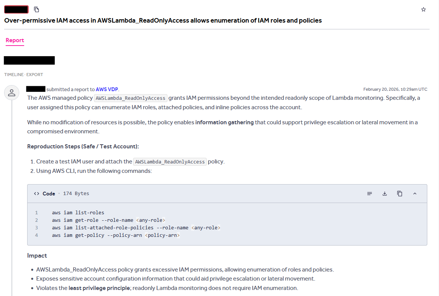Select code line 'aws iam list-roles'
439x296 pixels.
tap(78, 213)
